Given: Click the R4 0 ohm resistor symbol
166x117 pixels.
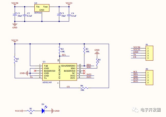Looking at the screenshot, I should (97, 62).
